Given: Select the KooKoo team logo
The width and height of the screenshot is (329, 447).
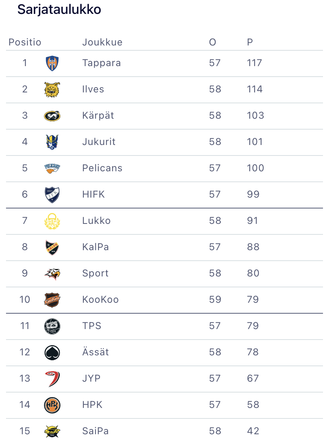Looking at the screenshot, I should pos(52,300).
